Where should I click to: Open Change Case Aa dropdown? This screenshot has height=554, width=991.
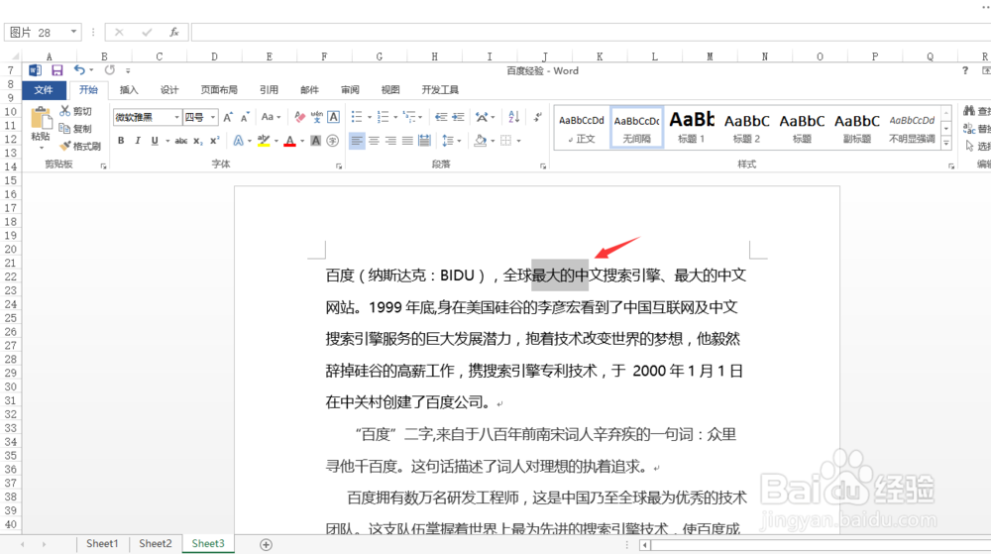point(271,117)
